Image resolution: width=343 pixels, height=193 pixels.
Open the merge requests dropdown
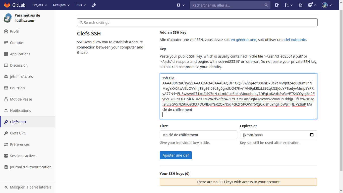(x=289, y=5)
